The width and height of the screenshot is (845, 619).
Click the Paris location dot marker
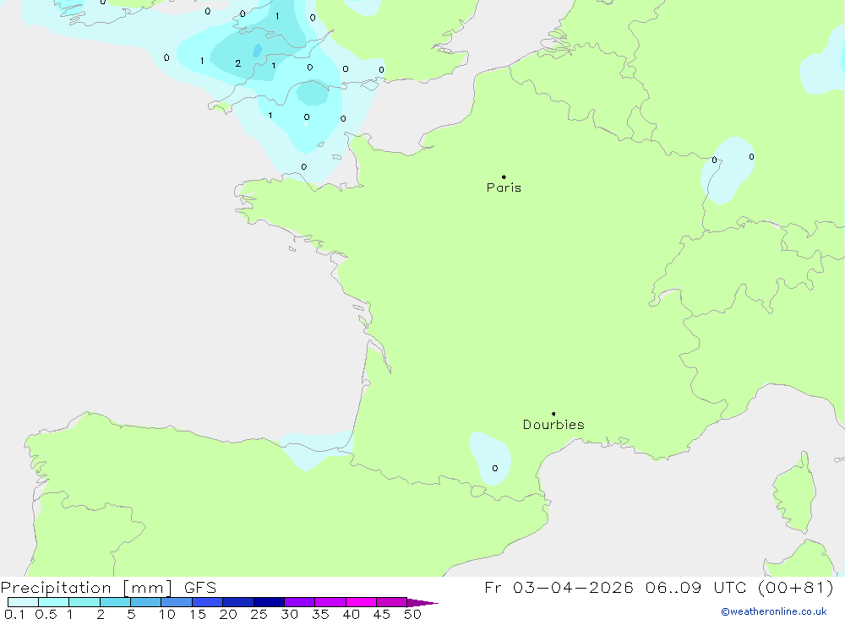click(x=504, y=176)
